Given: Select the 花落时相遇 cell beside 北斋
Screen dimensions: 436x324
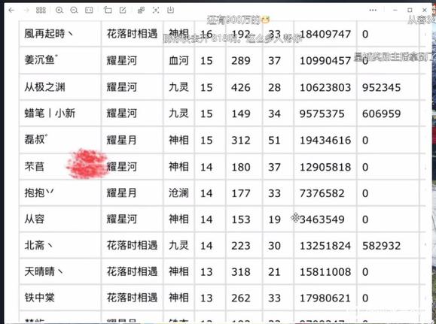Looking at the screenshot, I should point(133,245).
